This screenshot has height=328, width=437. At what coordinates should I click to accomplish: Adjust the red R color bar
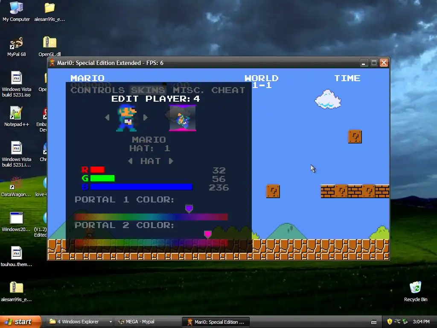tap(97, 170)
